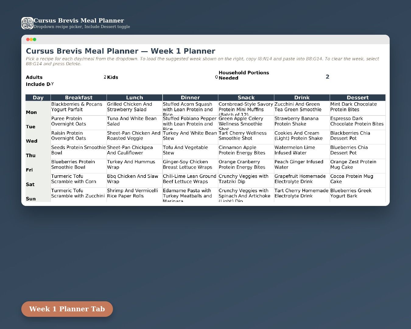The image size is (411, 329).
Task: Select the Sun row label
Action: click(x=38, y=195)
